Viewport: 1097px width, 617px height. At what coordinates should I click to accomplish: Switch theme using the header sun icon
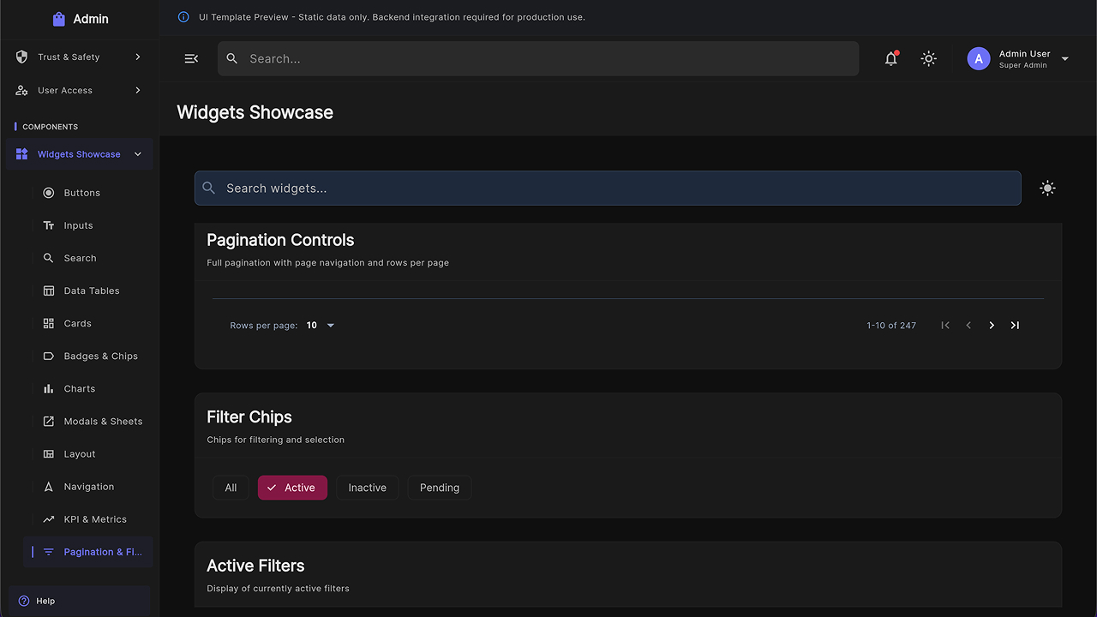(x=928, y=58)
